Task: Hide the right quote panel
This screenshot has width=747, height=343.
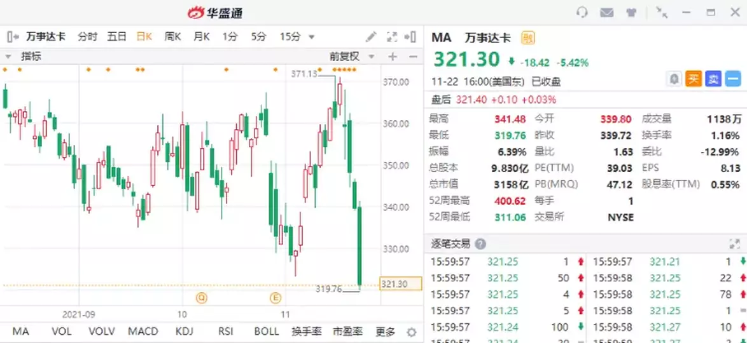Action: [x=410, y=37]
